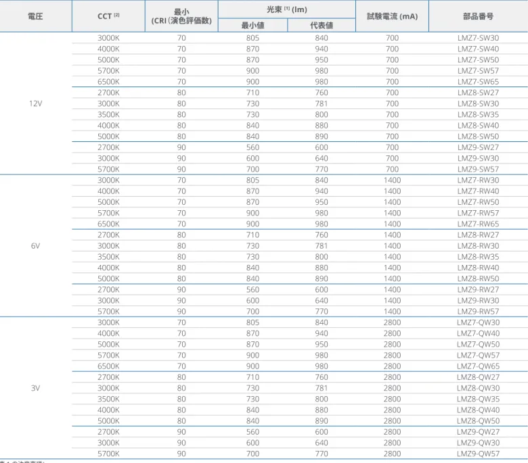Click part number LMZ8-SW27

click(478, 93)
